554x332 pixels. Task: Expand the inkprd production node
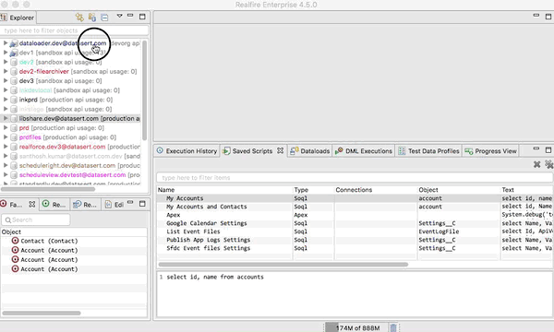6,100
